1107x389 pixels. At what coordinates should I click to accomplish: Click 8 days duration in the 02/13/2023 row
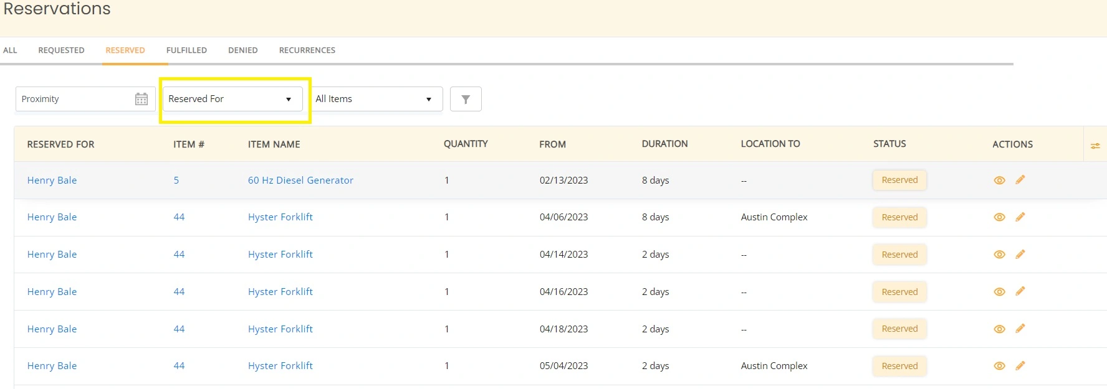tap(655, 180)
